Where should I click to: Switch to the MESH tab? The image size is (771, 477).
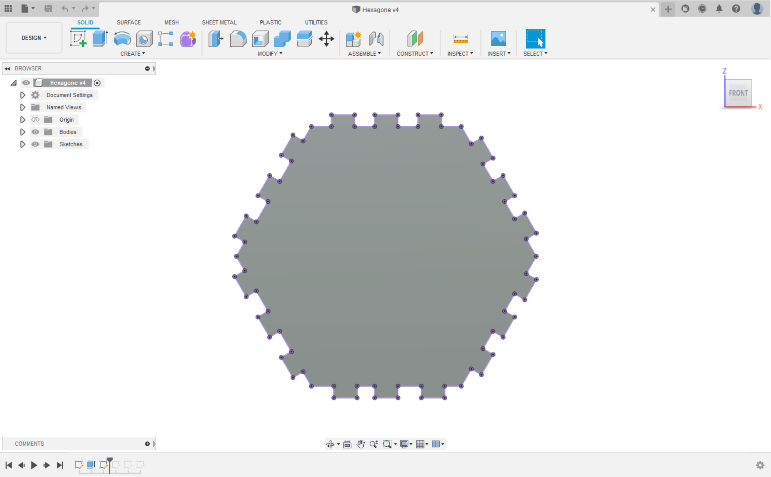pos(172,22)
